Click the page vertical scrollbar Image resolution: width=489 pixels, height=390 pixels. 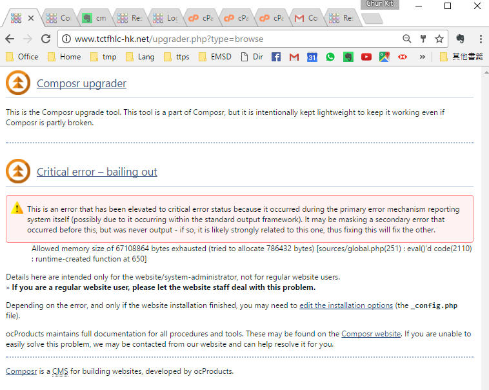(484, 226)
